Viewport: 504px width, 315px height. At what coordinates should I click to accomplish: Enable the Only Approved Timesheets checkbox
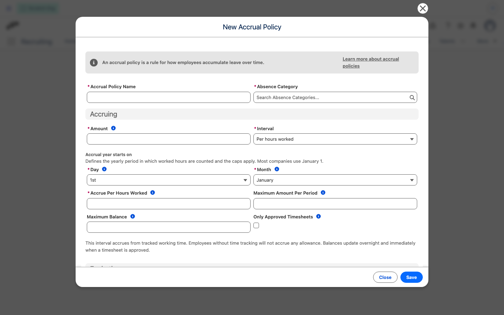click(x=256, y=225)
